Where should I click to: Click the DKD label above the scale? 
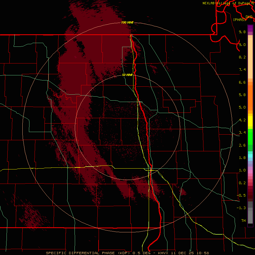[x=249, y=17]
